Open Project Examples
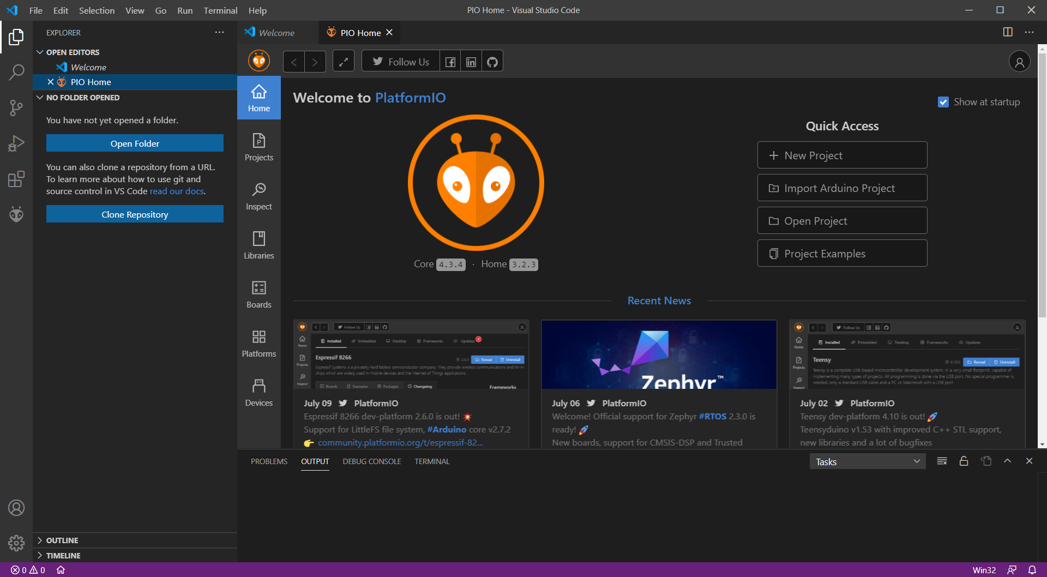This screenshot has height=577, width=1047. [842, 254]
